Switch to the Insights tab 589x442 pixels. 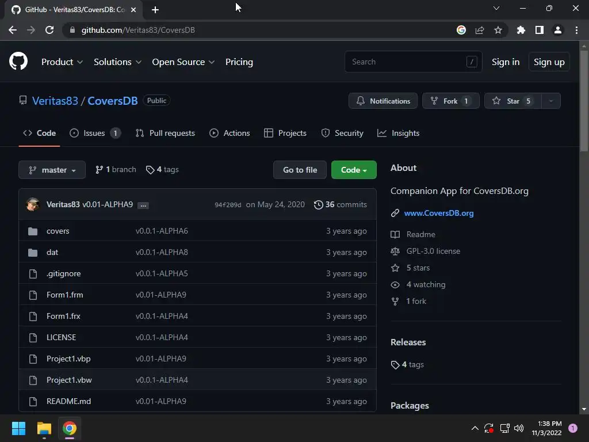click(398, 133)
